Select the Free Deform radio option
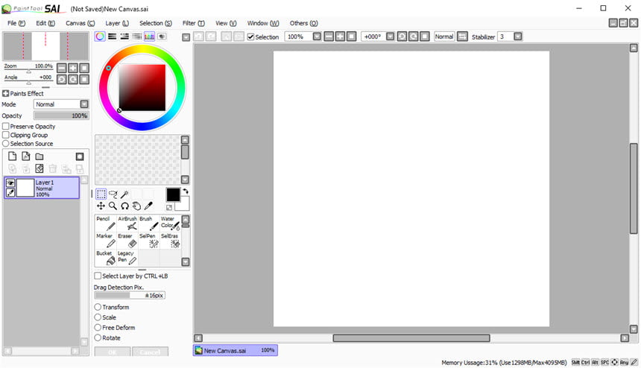 click(x=98, y=327)
